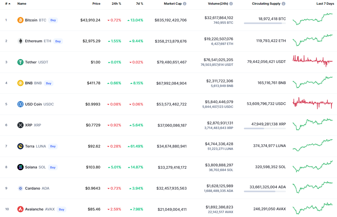Open USD Coin's red 7-day sparkline chart
This screenshot has height=217, width=337.
click(313, 103)
